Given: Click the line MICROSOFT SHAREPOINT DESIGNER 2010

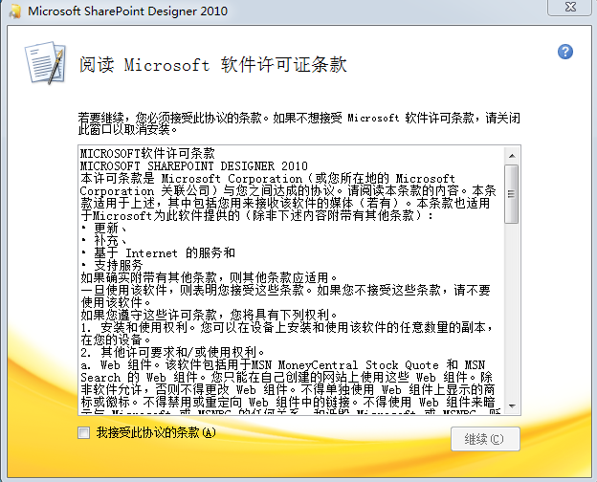Looking at the screenshot, I should 194,166.
